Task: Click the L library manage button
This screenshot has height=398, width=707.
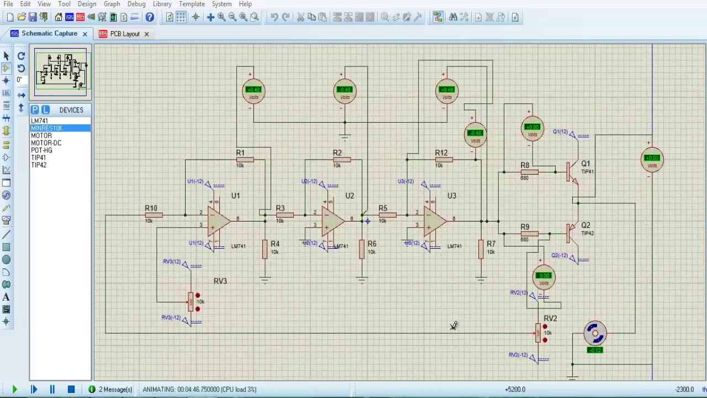Action: pyautogui.click(x=45, y=109)
